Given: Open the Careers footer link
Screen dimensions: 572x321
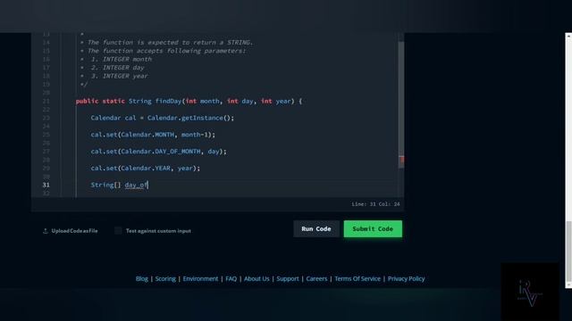Looking at the screenshot, I should [316, 279].
